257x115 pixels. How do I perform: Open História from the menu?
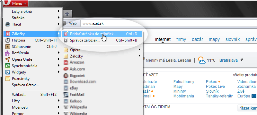coord(32,40)
